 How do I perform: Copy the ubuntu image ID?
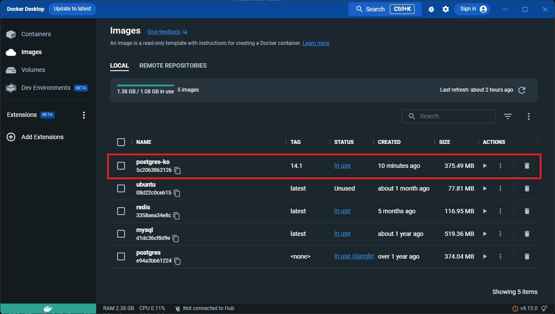[x=177, y=193]
